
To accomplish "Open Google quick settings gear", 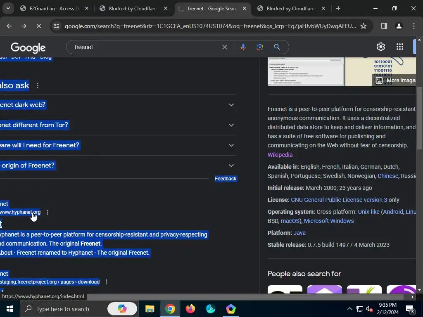I will (380, 47).
